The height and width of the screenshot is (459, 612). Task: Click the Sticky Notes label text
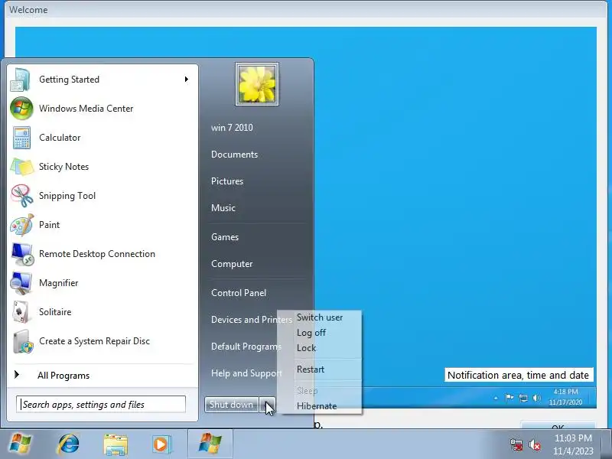pyautogui.click(x=63, y=167)
